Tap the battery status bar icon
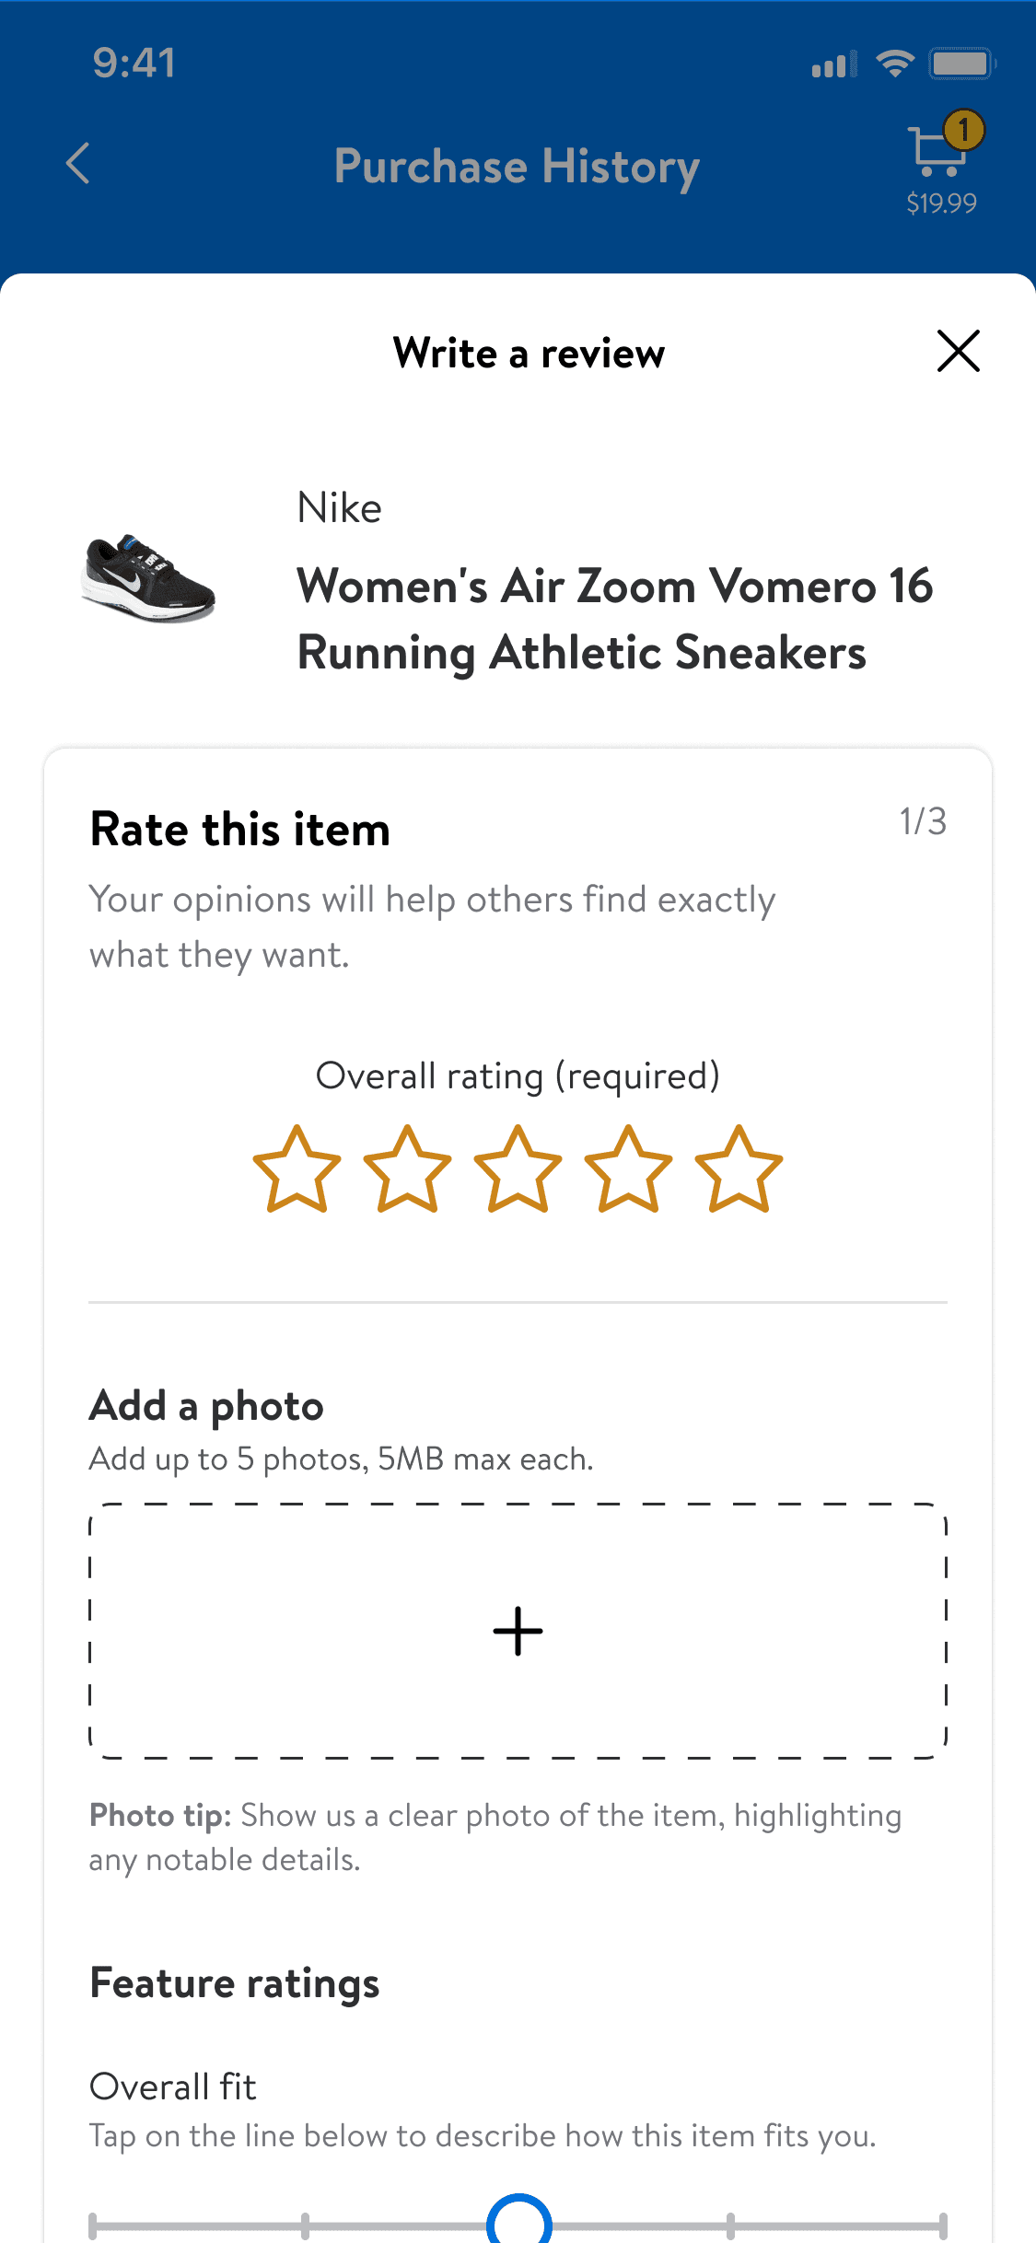Screen dimensions: 1036x2243 click(x=960, y=64)
